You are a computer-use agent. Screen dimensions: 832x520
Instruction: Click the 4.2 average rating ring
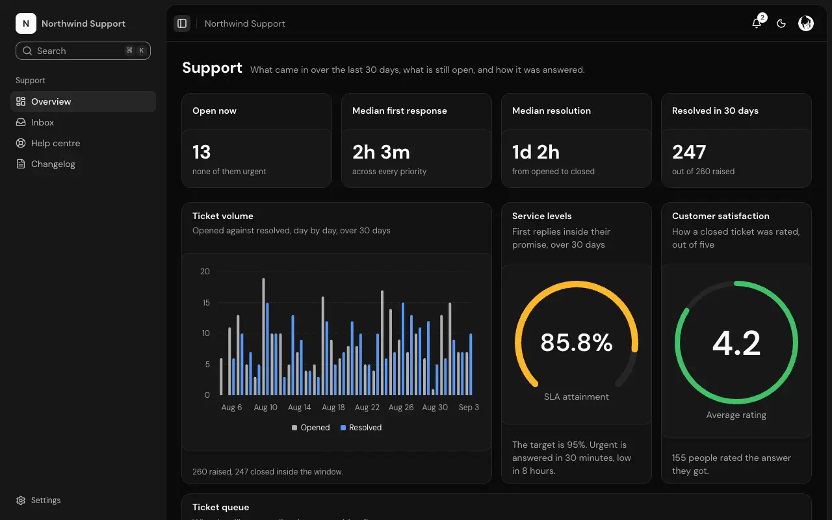(x=736, y=343)
